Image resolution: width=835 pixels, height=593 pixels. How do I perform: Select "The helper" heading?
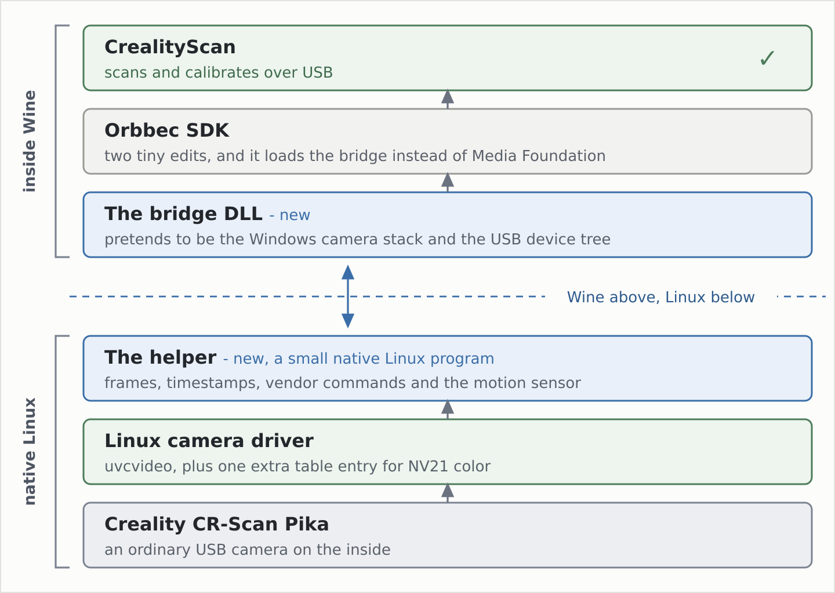point(160,357)
